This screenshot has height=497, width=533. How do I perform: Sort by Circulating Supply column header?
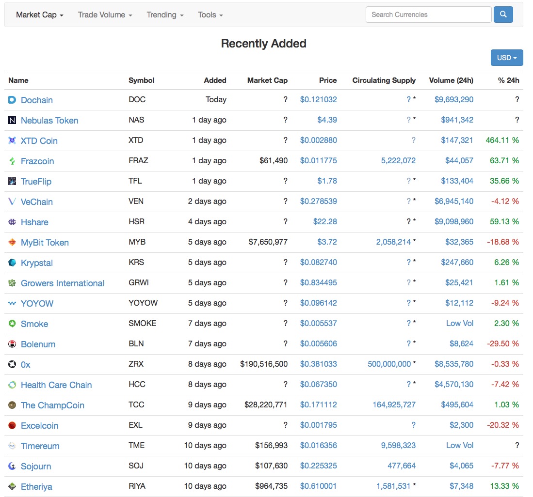(x=384, y=80)
